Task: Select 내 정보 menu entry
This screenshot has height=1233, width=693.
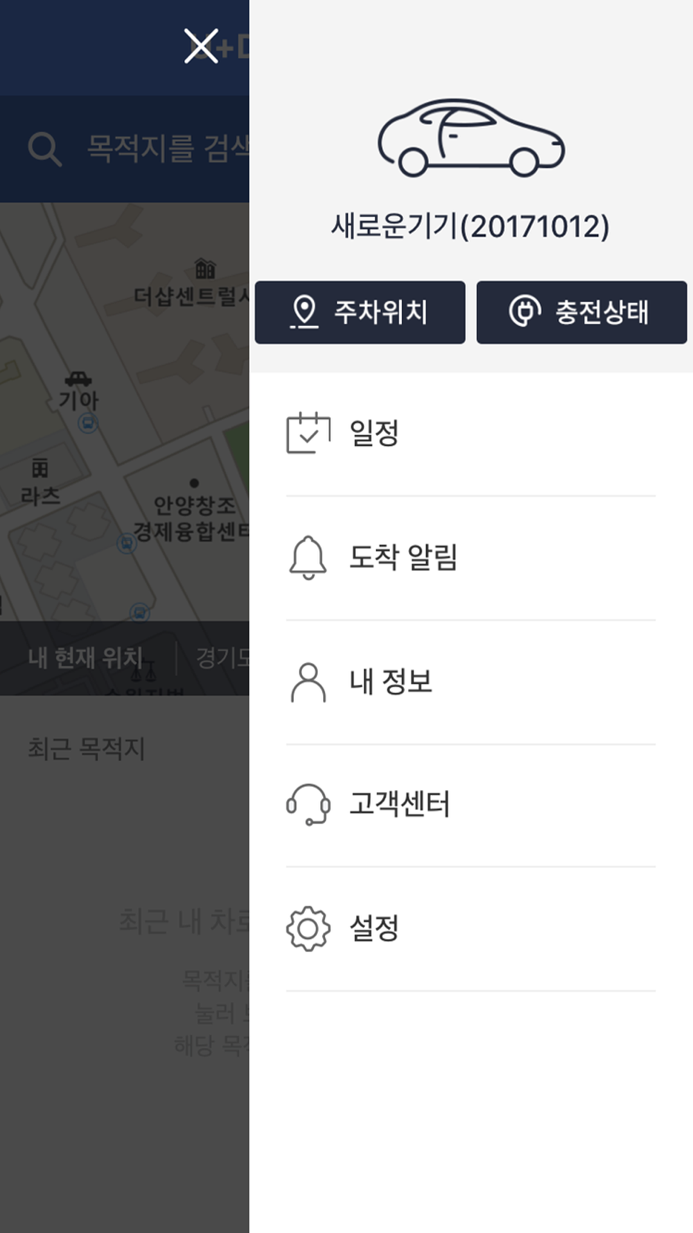Action: (391, 682)
